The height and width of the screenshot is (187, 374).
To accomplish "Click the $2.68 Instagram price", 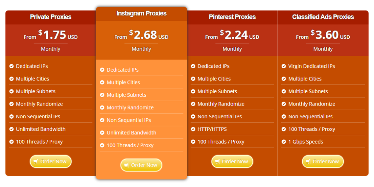I will click(145, 35).
